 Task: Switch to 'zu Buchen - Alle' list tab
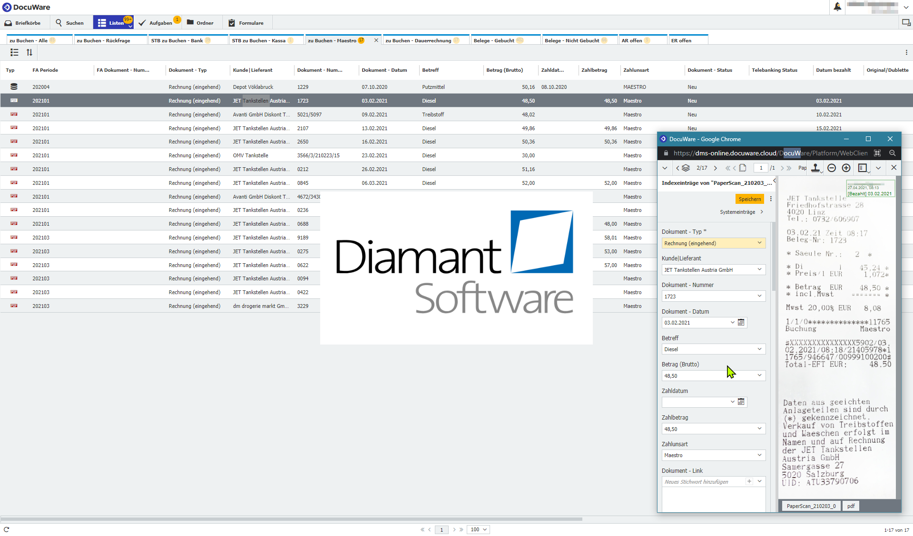pos(39,40)
